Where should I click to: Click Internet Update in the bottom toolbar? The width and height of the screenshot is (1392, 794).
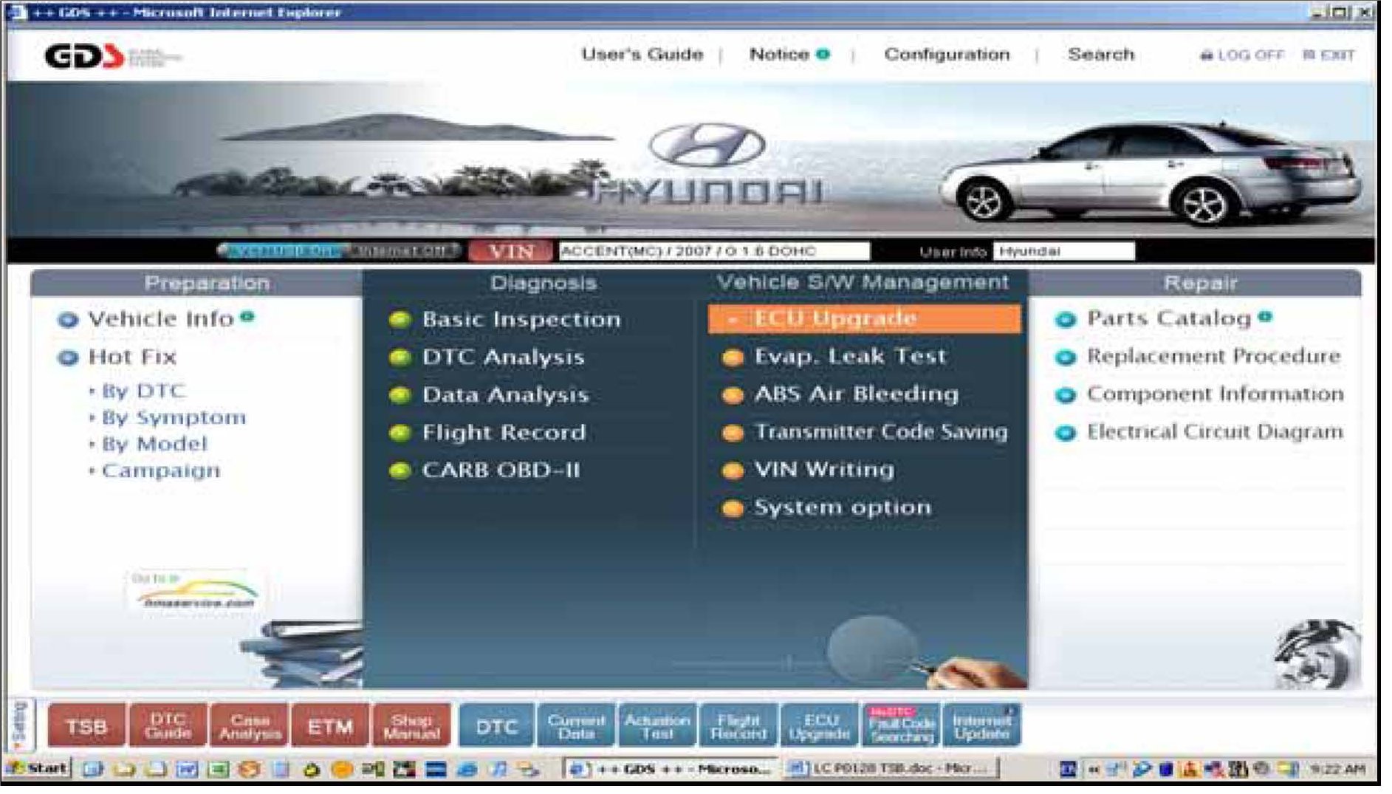[x=981, y=726]
